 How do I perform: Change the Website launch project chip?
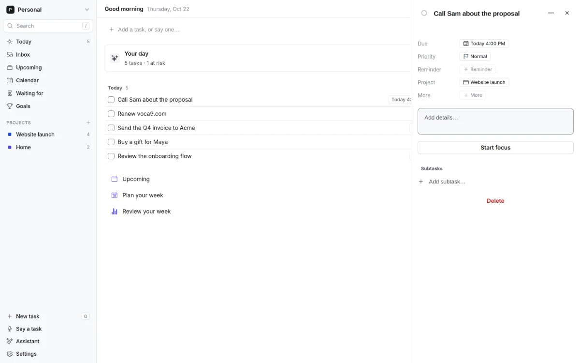(484, 82)
